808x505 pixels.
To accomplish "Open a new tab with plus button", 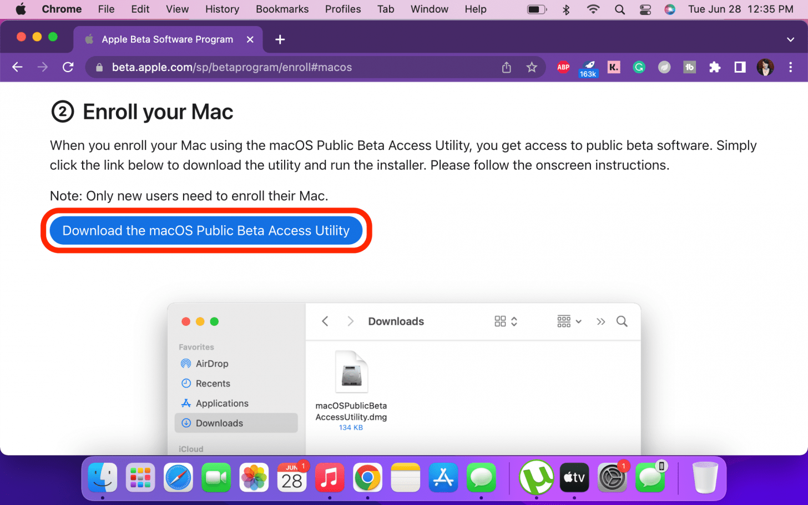I will point(280,39).
